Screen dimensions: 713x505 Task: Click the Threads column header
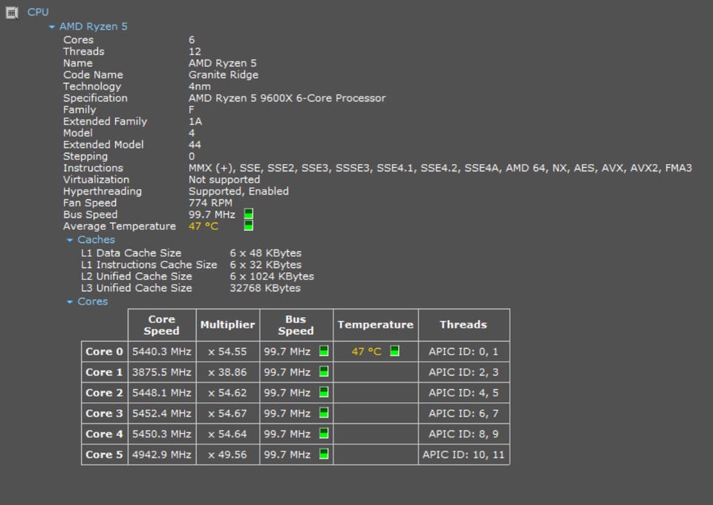pyautogui.click(x=463, y=325)
